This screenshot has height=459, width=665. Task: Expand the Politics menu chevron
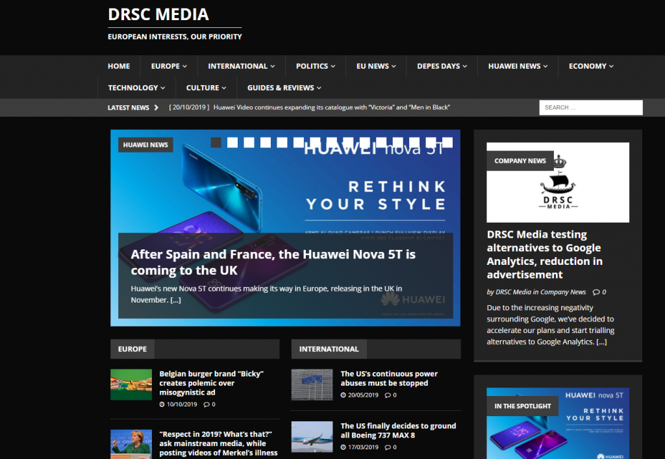[x=333, y=66]
